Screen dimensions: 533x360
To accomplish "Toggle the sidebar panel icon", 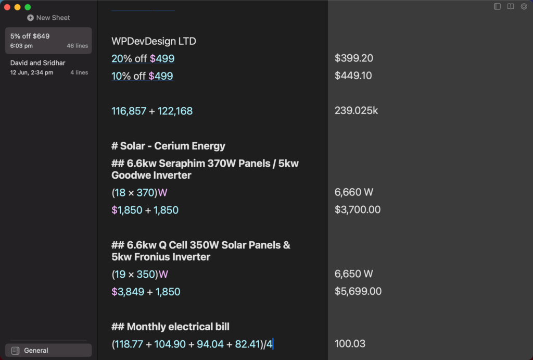I will 497,6.
